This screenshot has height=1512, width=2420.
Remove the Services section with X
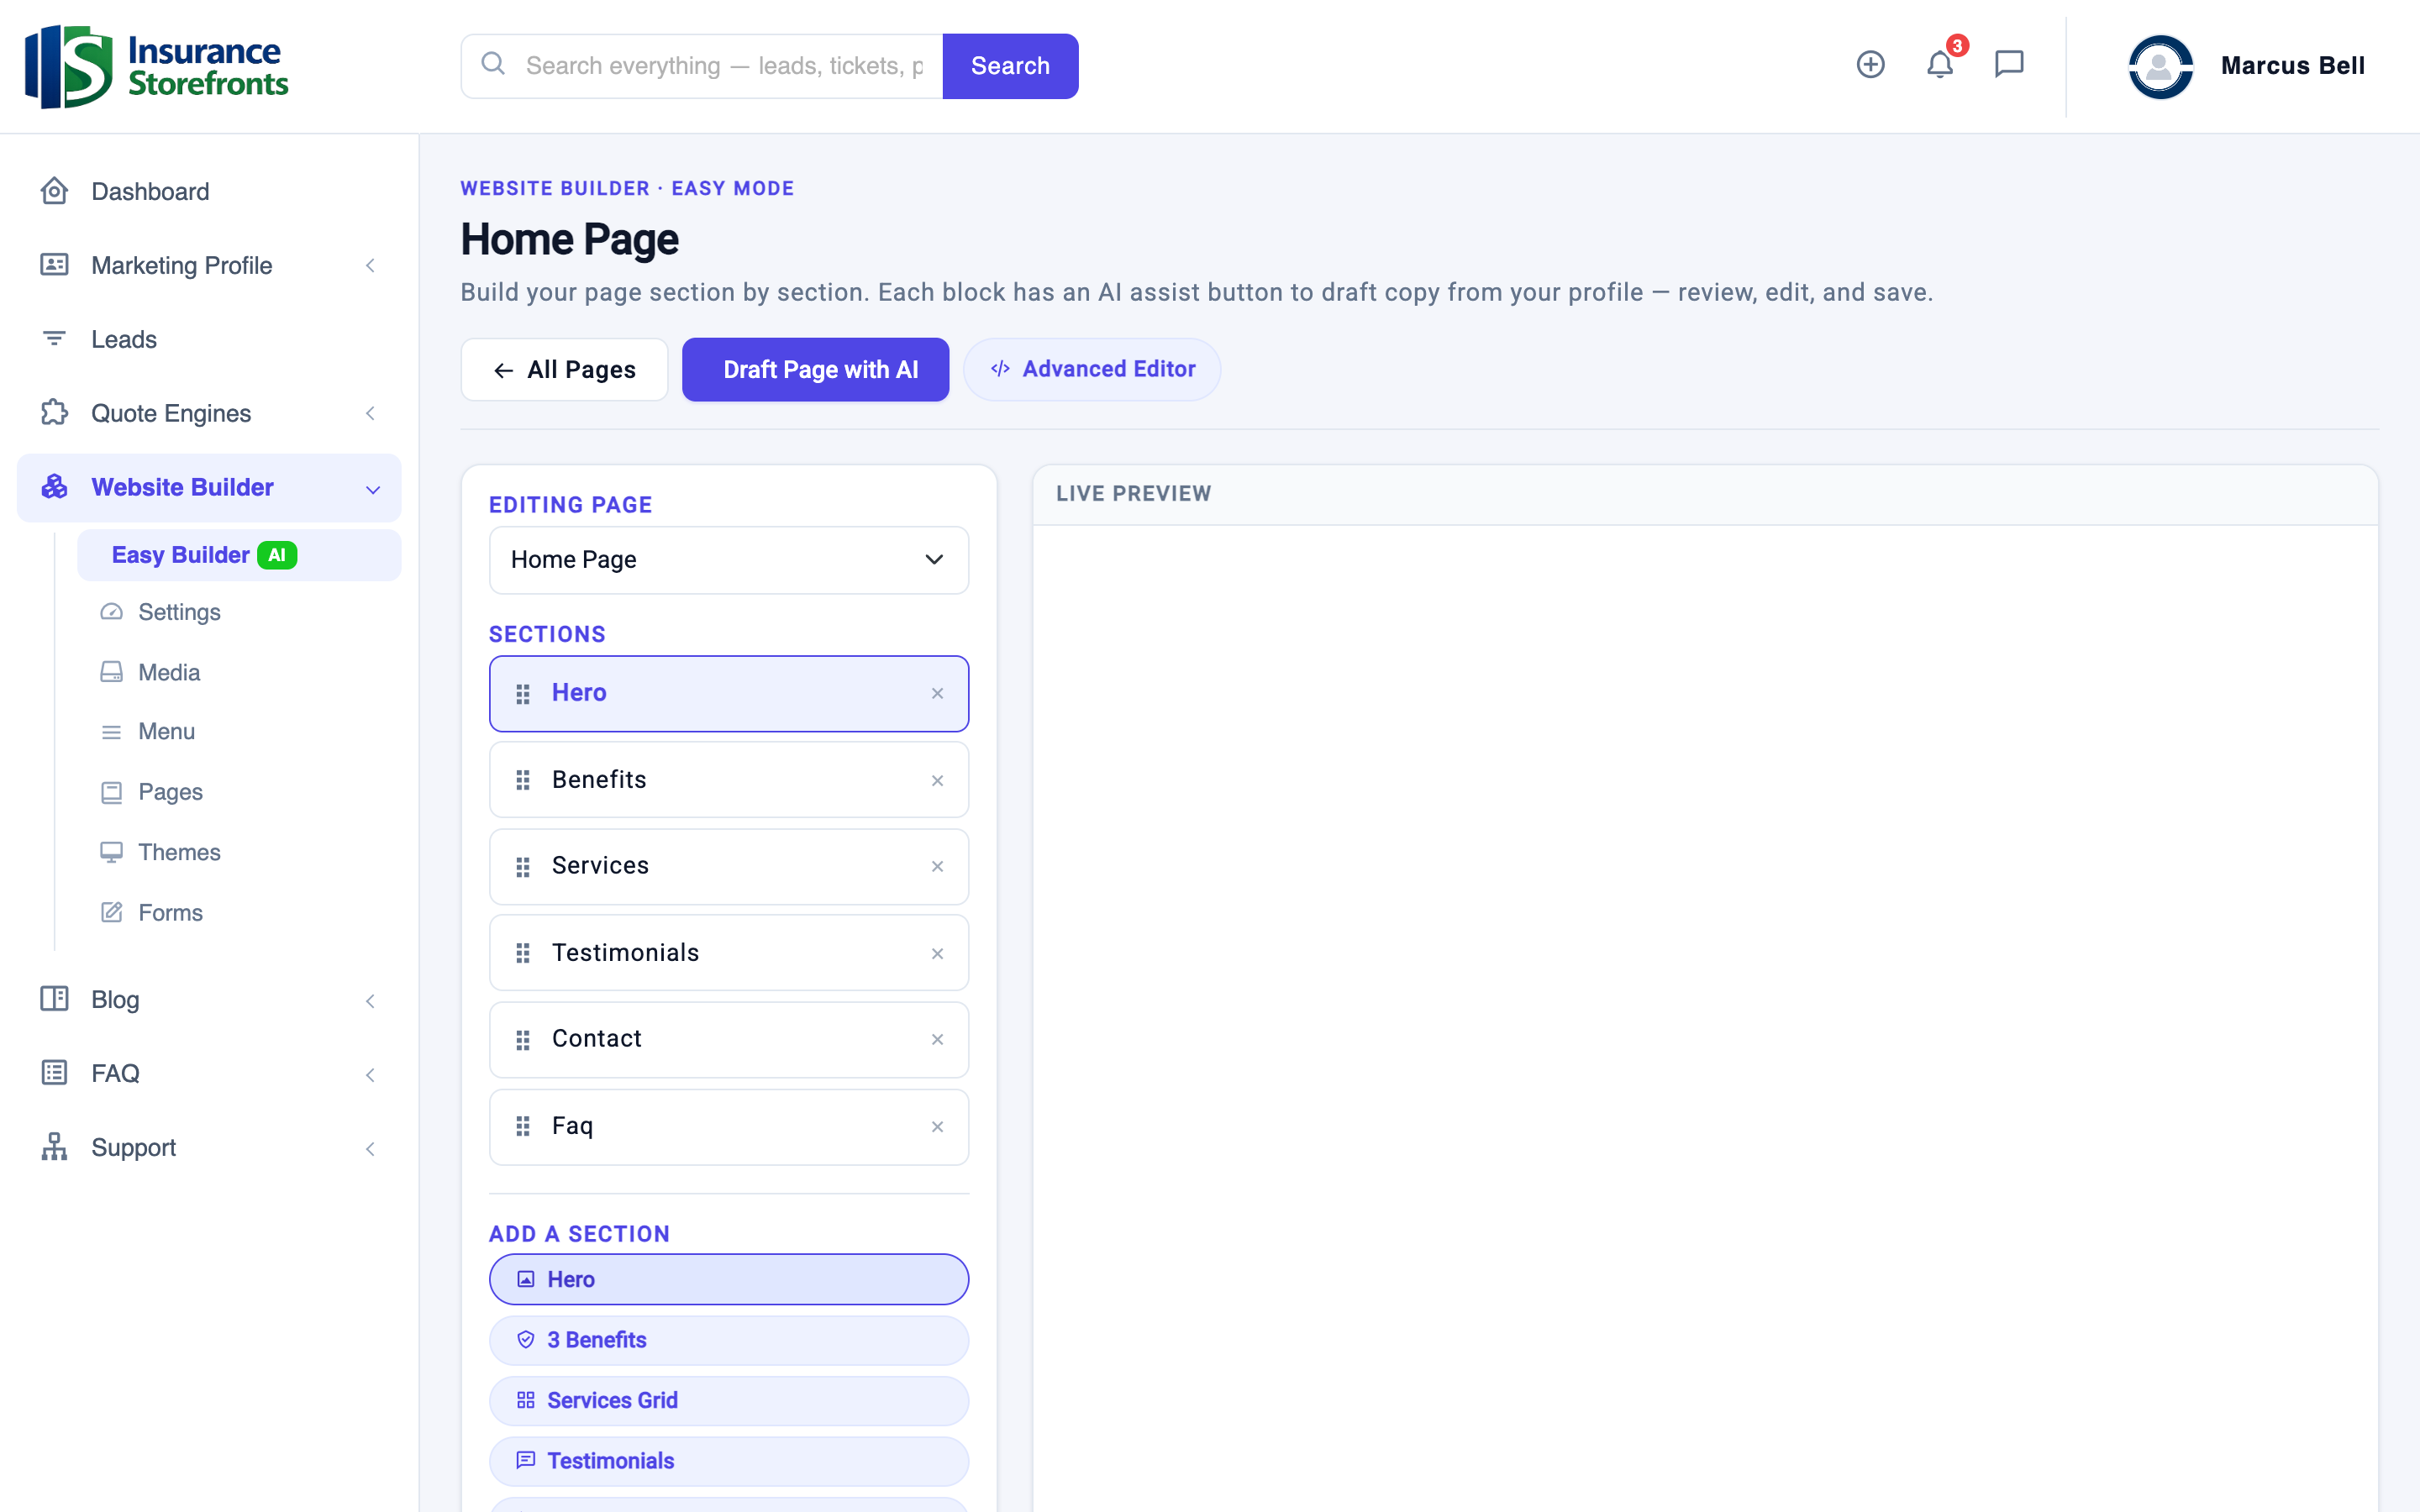(x=937, y=867)
